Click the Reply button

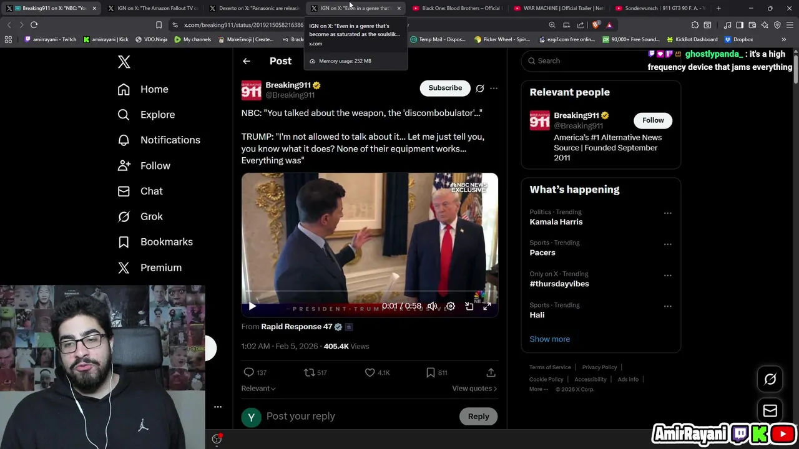(x=479, y=417)
